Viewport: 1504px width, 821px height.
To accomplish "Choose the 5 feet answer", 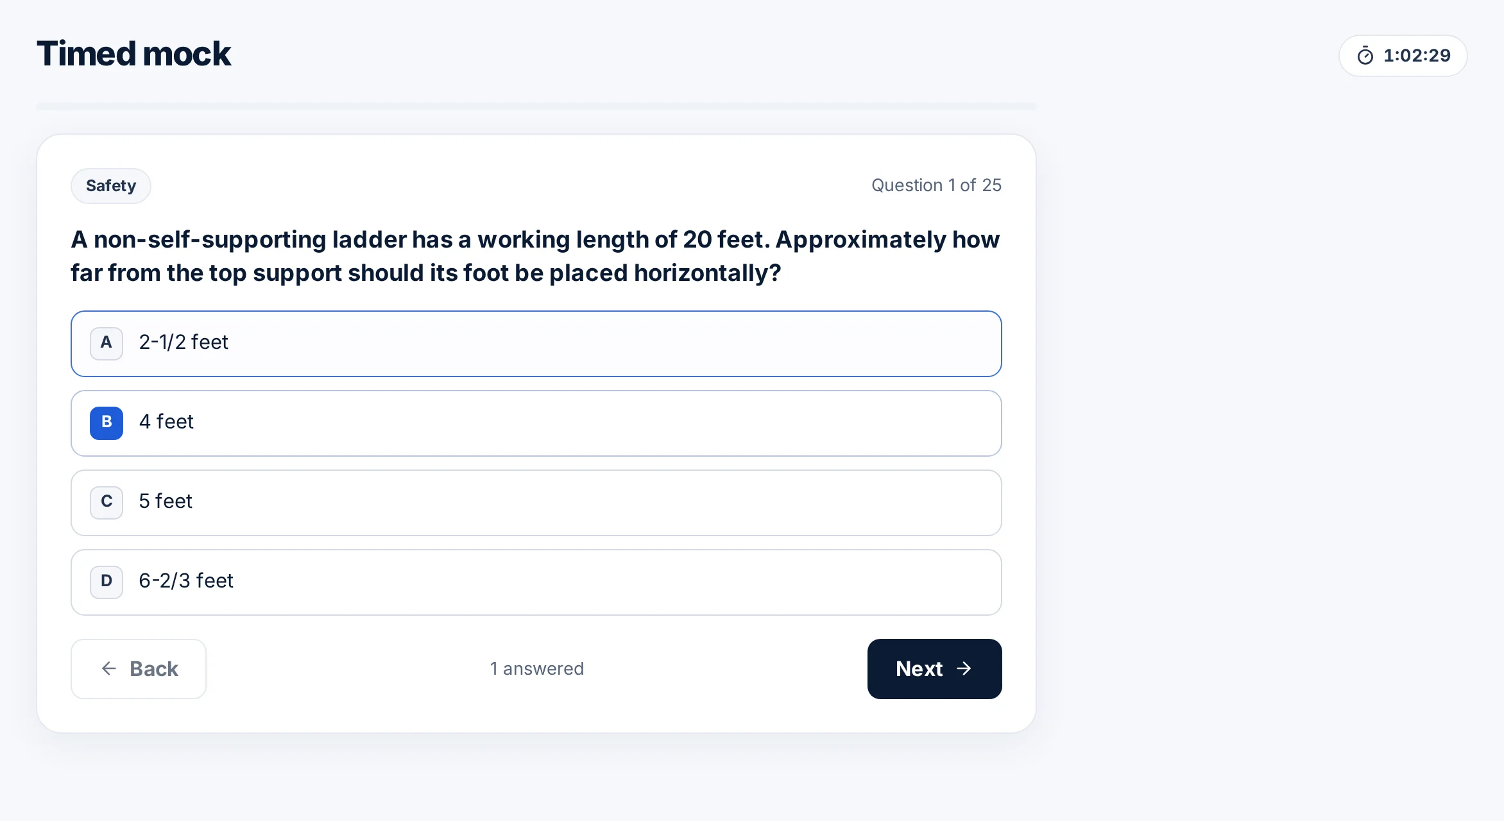I will point(536,503).
